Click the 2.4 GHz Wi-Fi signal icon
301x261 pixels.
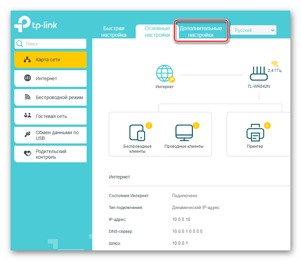pos(274,64)
